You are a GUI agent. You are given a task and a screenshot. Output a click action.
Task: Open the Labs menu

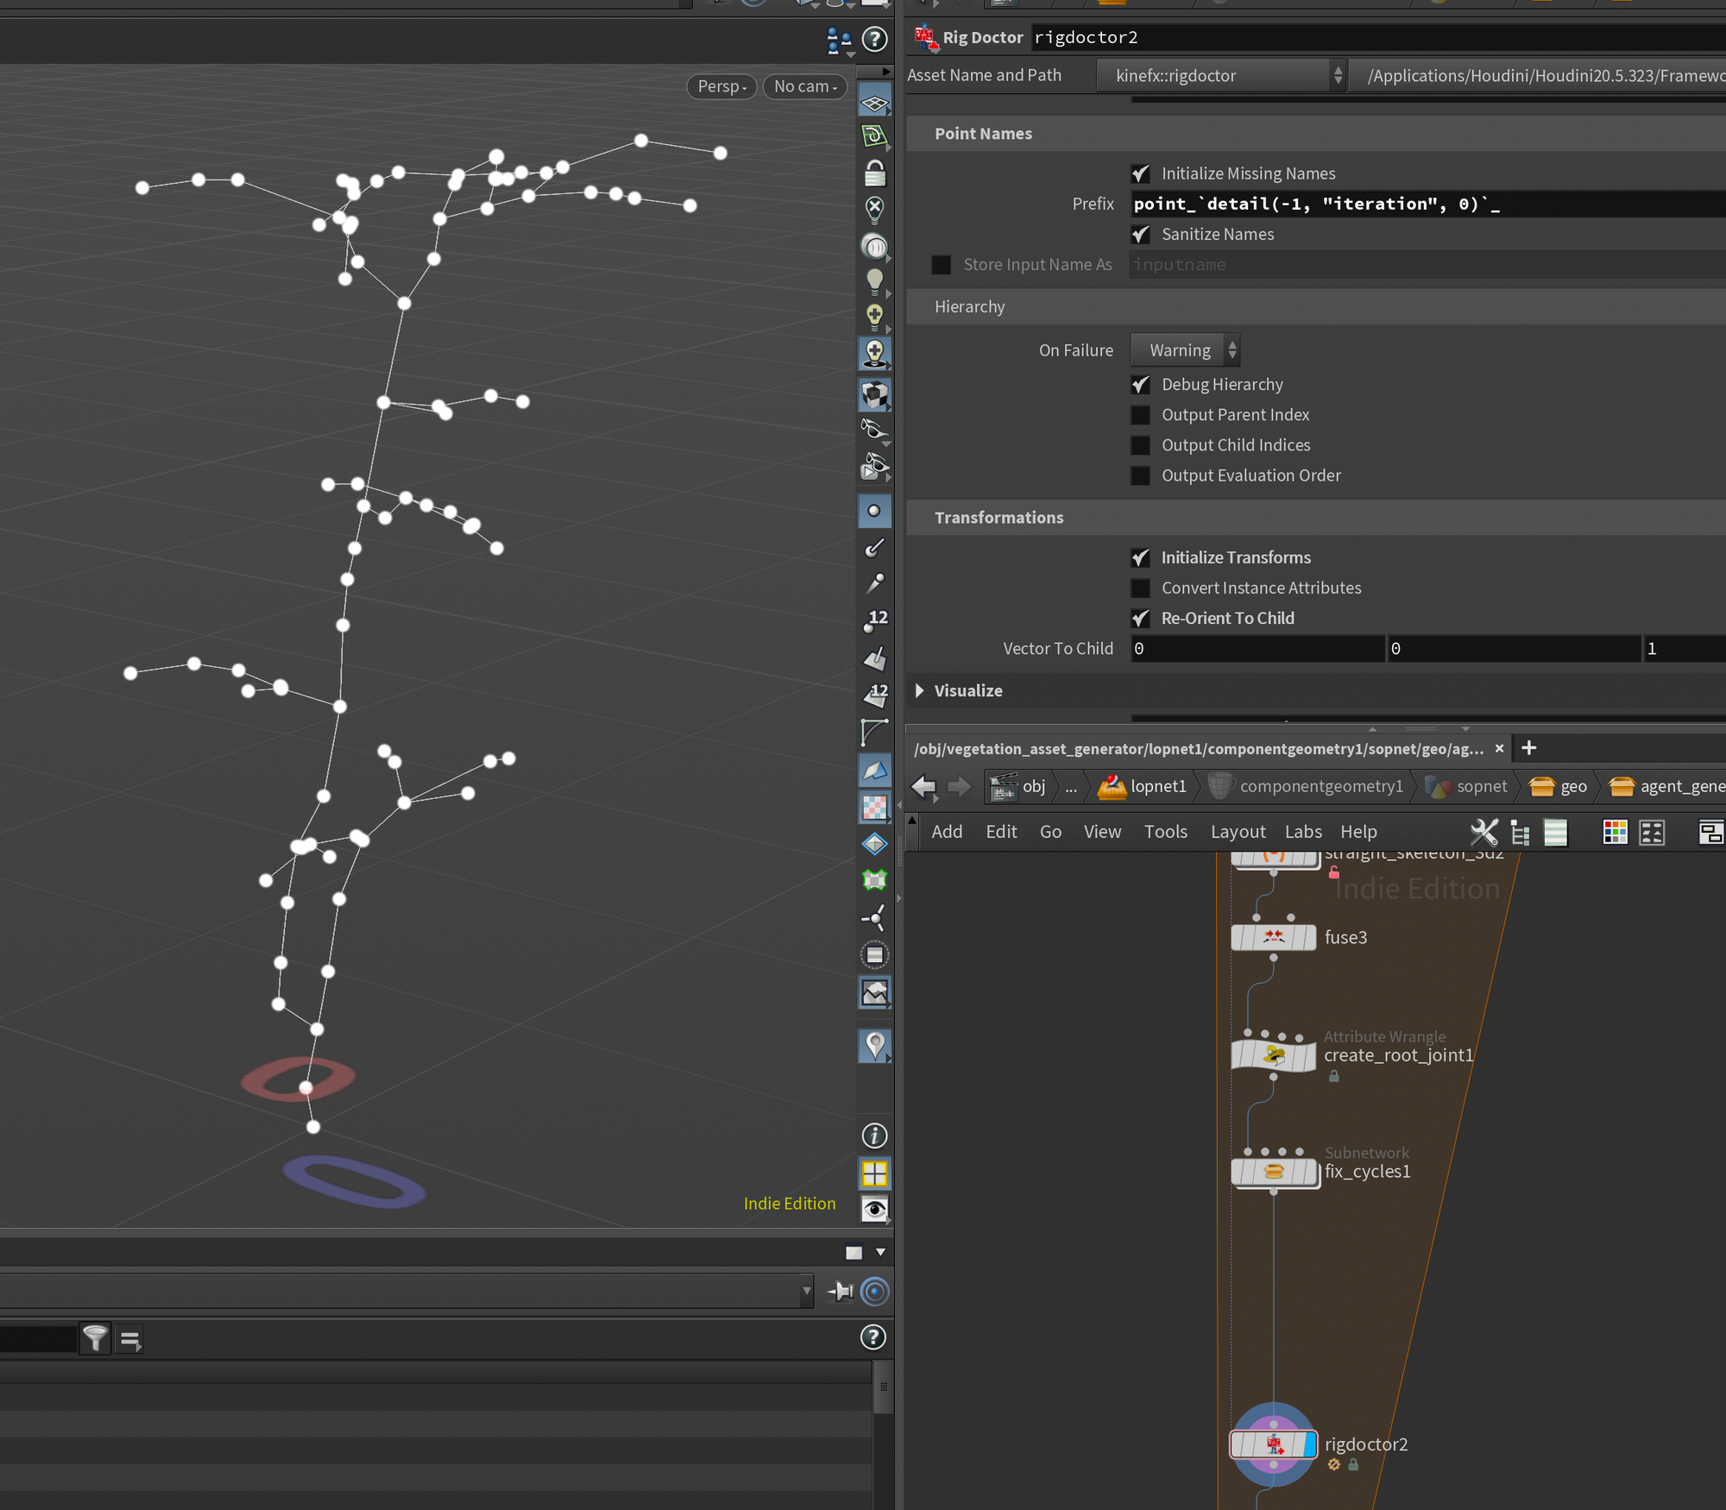click(x=1302, y=832)
